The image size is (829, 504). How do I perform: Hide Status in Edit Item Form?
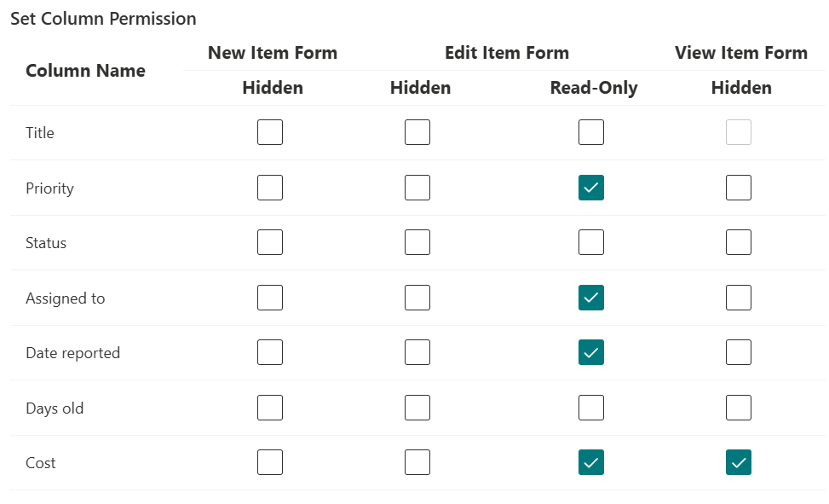click(x=417, y=242)
